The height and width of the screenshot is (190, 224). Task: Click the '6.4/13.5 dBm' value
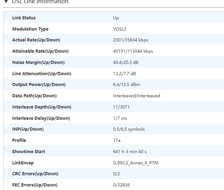coord(126,85)
